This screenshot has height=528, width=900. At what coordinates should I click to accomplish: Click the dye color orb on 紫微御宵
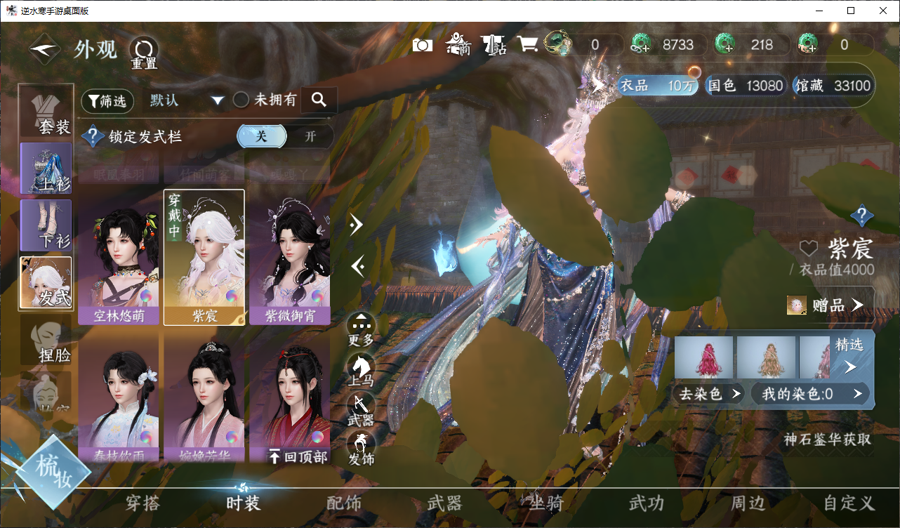pyautogui.click(x=318, y=297)
